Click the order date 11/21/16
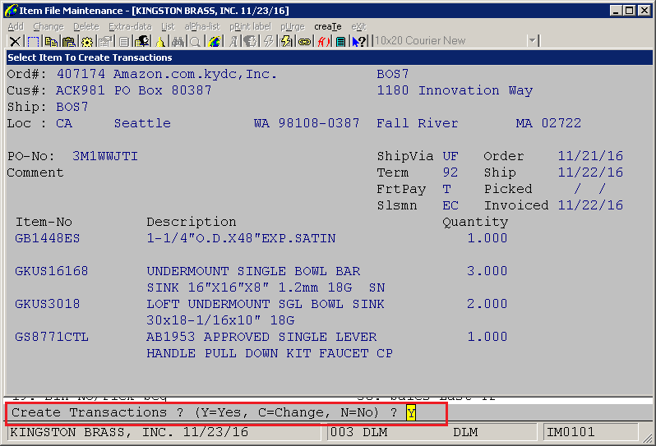 coord(590,156)
